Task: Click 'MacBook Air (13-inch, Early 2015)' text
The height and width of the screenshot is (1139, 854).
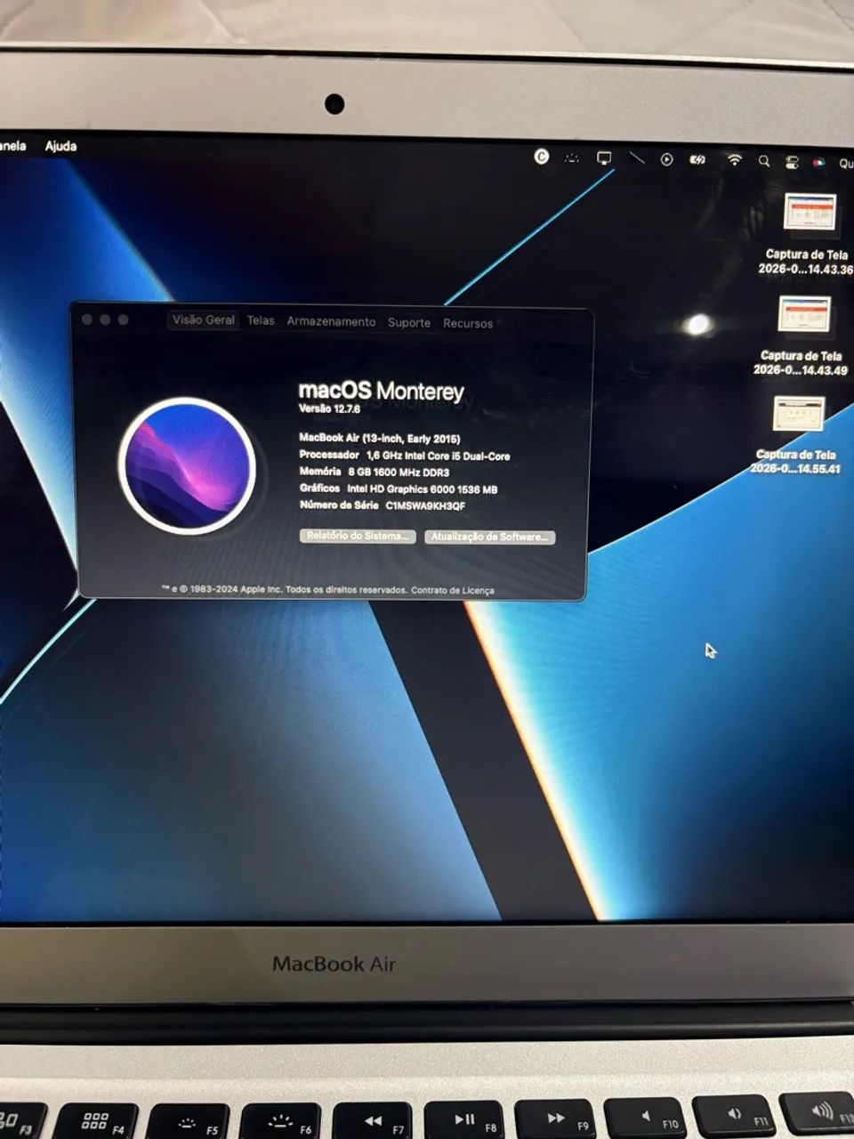Action: [x=379, y=438]
